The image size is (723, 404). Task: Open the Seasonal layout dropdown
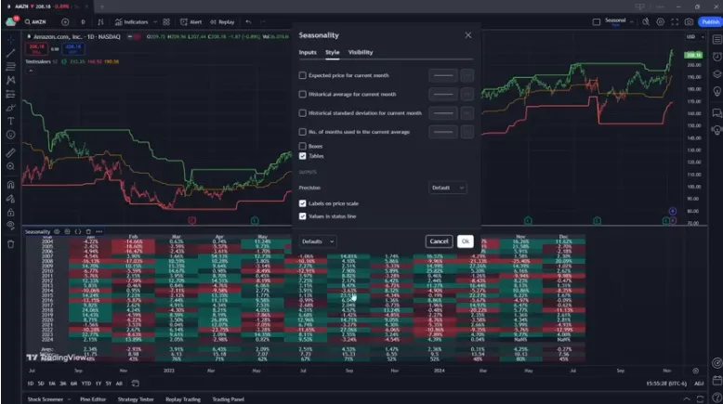pyautogui.click(x=632, y=21)
